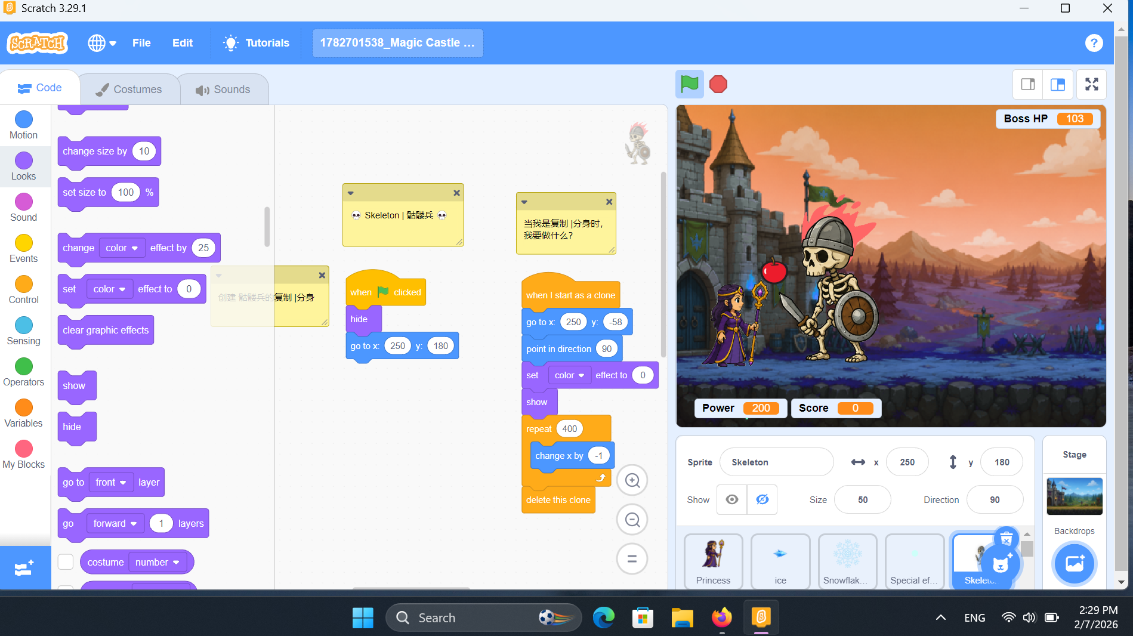Viewport: 1133px width, 636px height.
Task: Click the green flag to start
Action: tap(689, 84)
